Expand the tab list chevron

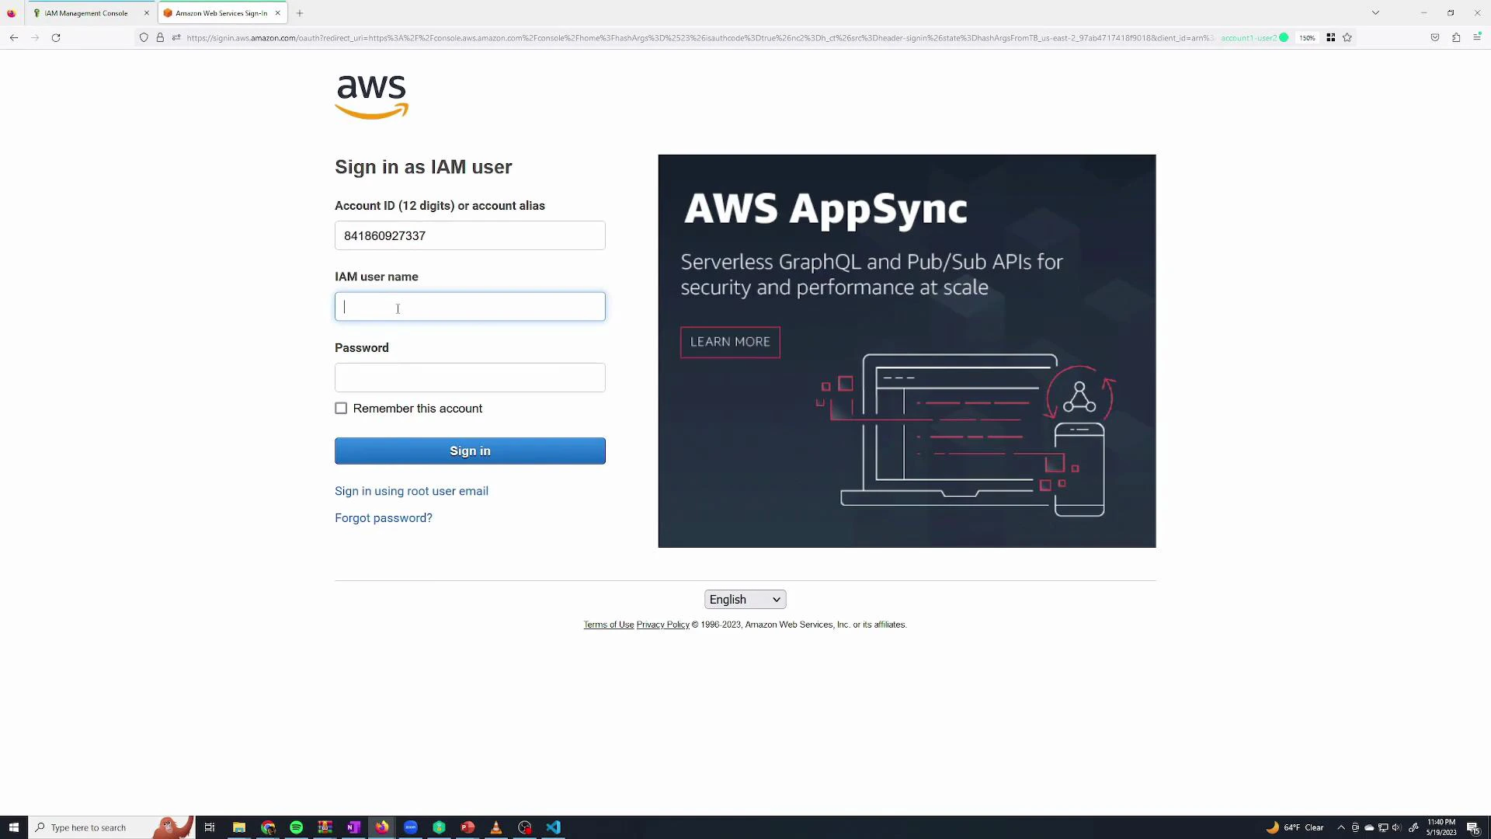tap(1375, 12)
